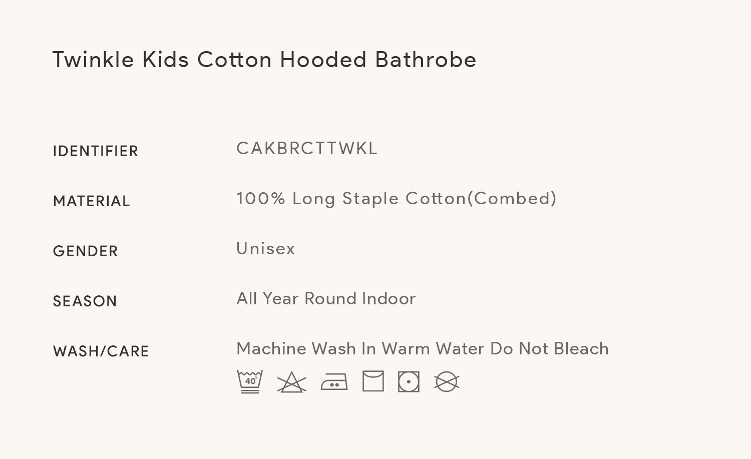Select the Unisex gender value
The width and height of the screenshot is (751, 459).
(x=266, y=248)
